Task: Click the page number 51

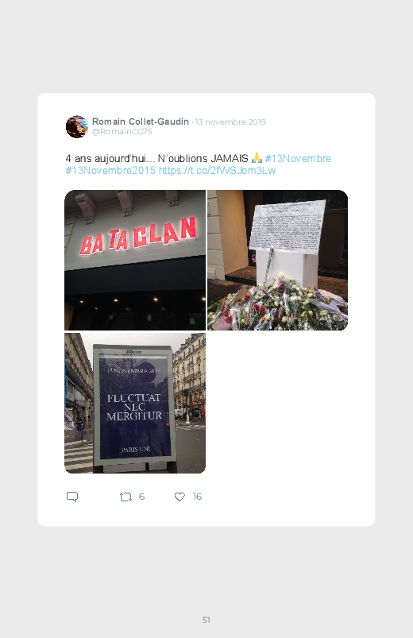Action: (206, 620)
